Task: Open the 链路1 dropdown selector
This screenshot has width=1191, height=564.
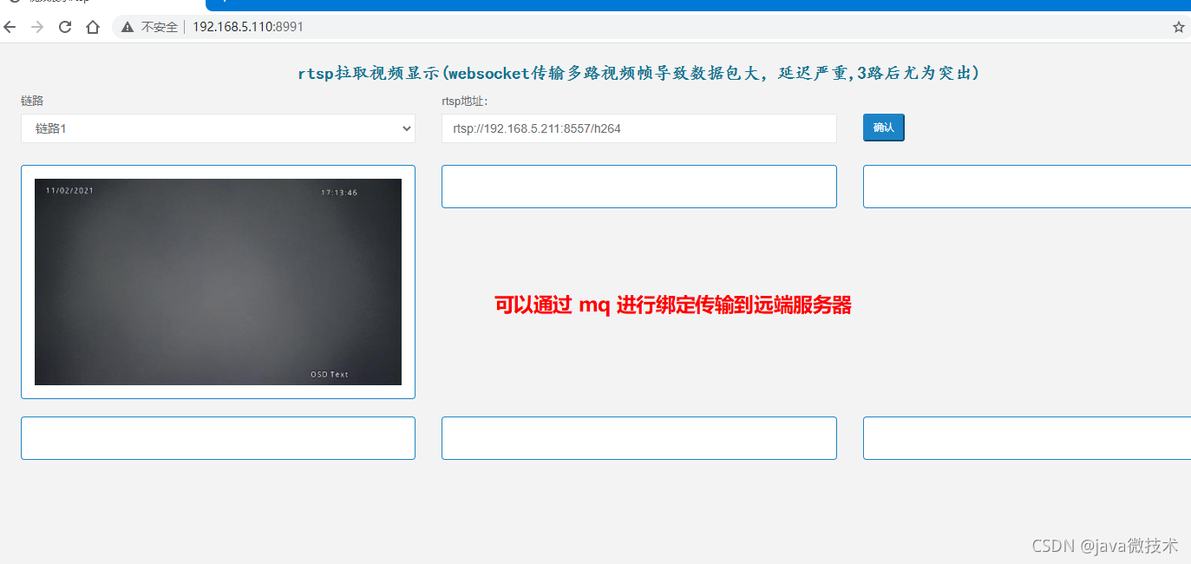Action: tap(218, 128)
